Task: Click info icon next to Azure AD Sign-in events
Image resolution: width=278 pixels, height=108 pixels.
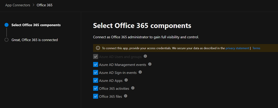Action: [x=140, y=72]
